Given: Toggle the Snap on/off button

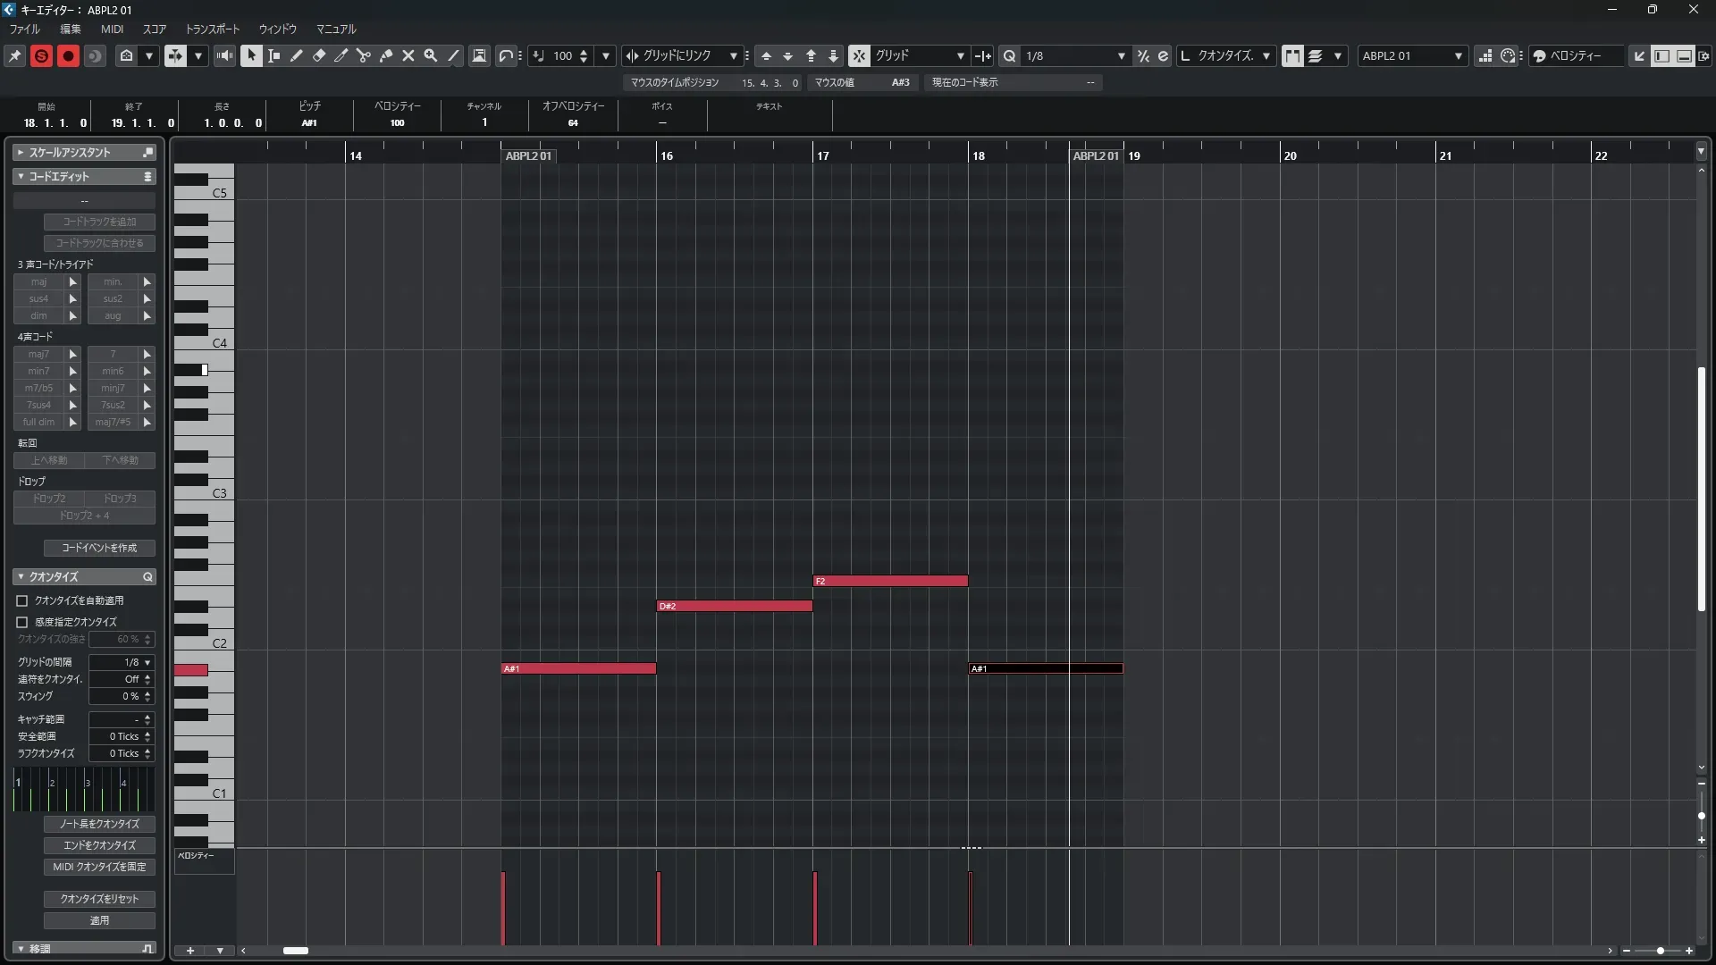Looking at the screenshot, I should click(x=858, y=55).
